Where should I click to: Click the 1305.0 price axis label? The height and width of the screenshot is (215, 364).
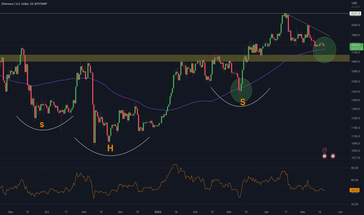click(355, 109)
